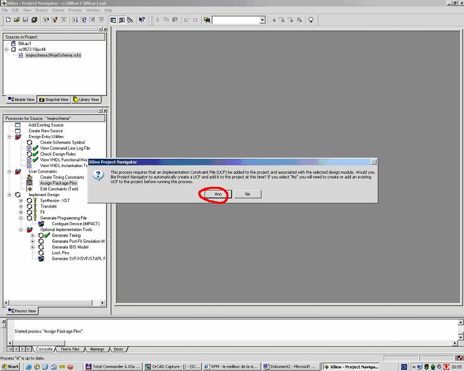Click the Find binoculars toolbar icon
Screen dimensions: 464x371
(x=207, y=20)
